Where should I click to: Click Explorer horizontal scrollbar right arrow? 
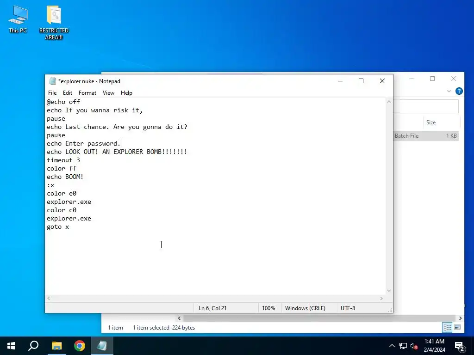tap(460, 318)
